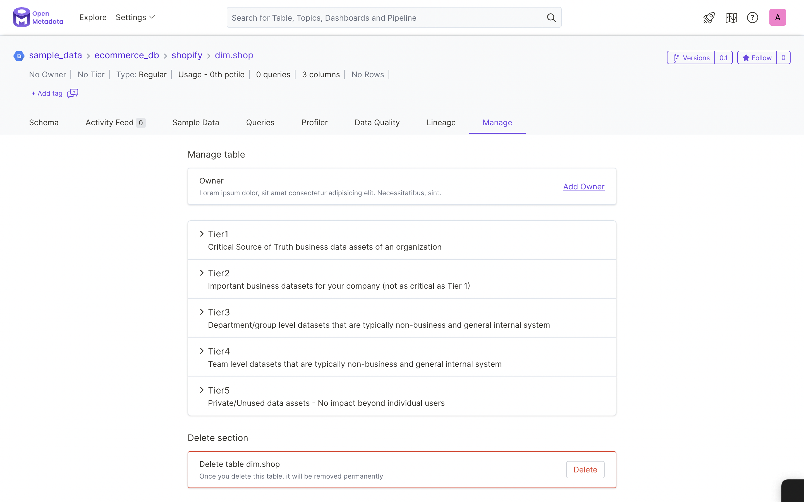Screen dimensions: 804x502
Task: Click the Activity Feed count badge
Action: [140, 123]
